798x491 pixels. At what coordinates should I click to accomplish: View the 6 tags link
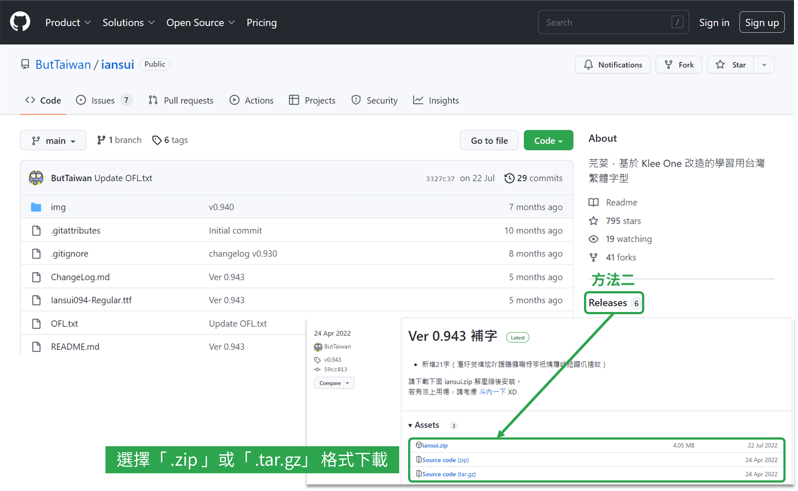coord(170,140)
